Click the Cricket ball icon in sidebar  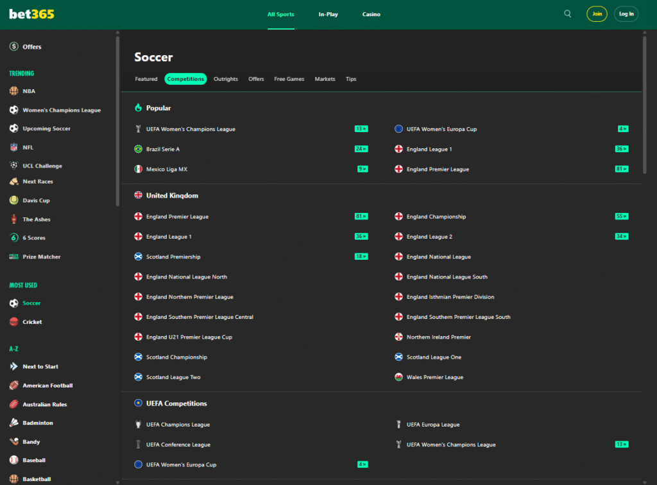click(x=13, y=321)
